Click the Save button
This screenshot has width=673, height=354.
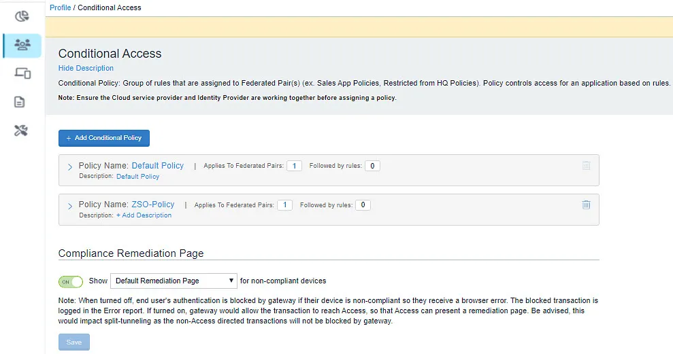(73, 342)
